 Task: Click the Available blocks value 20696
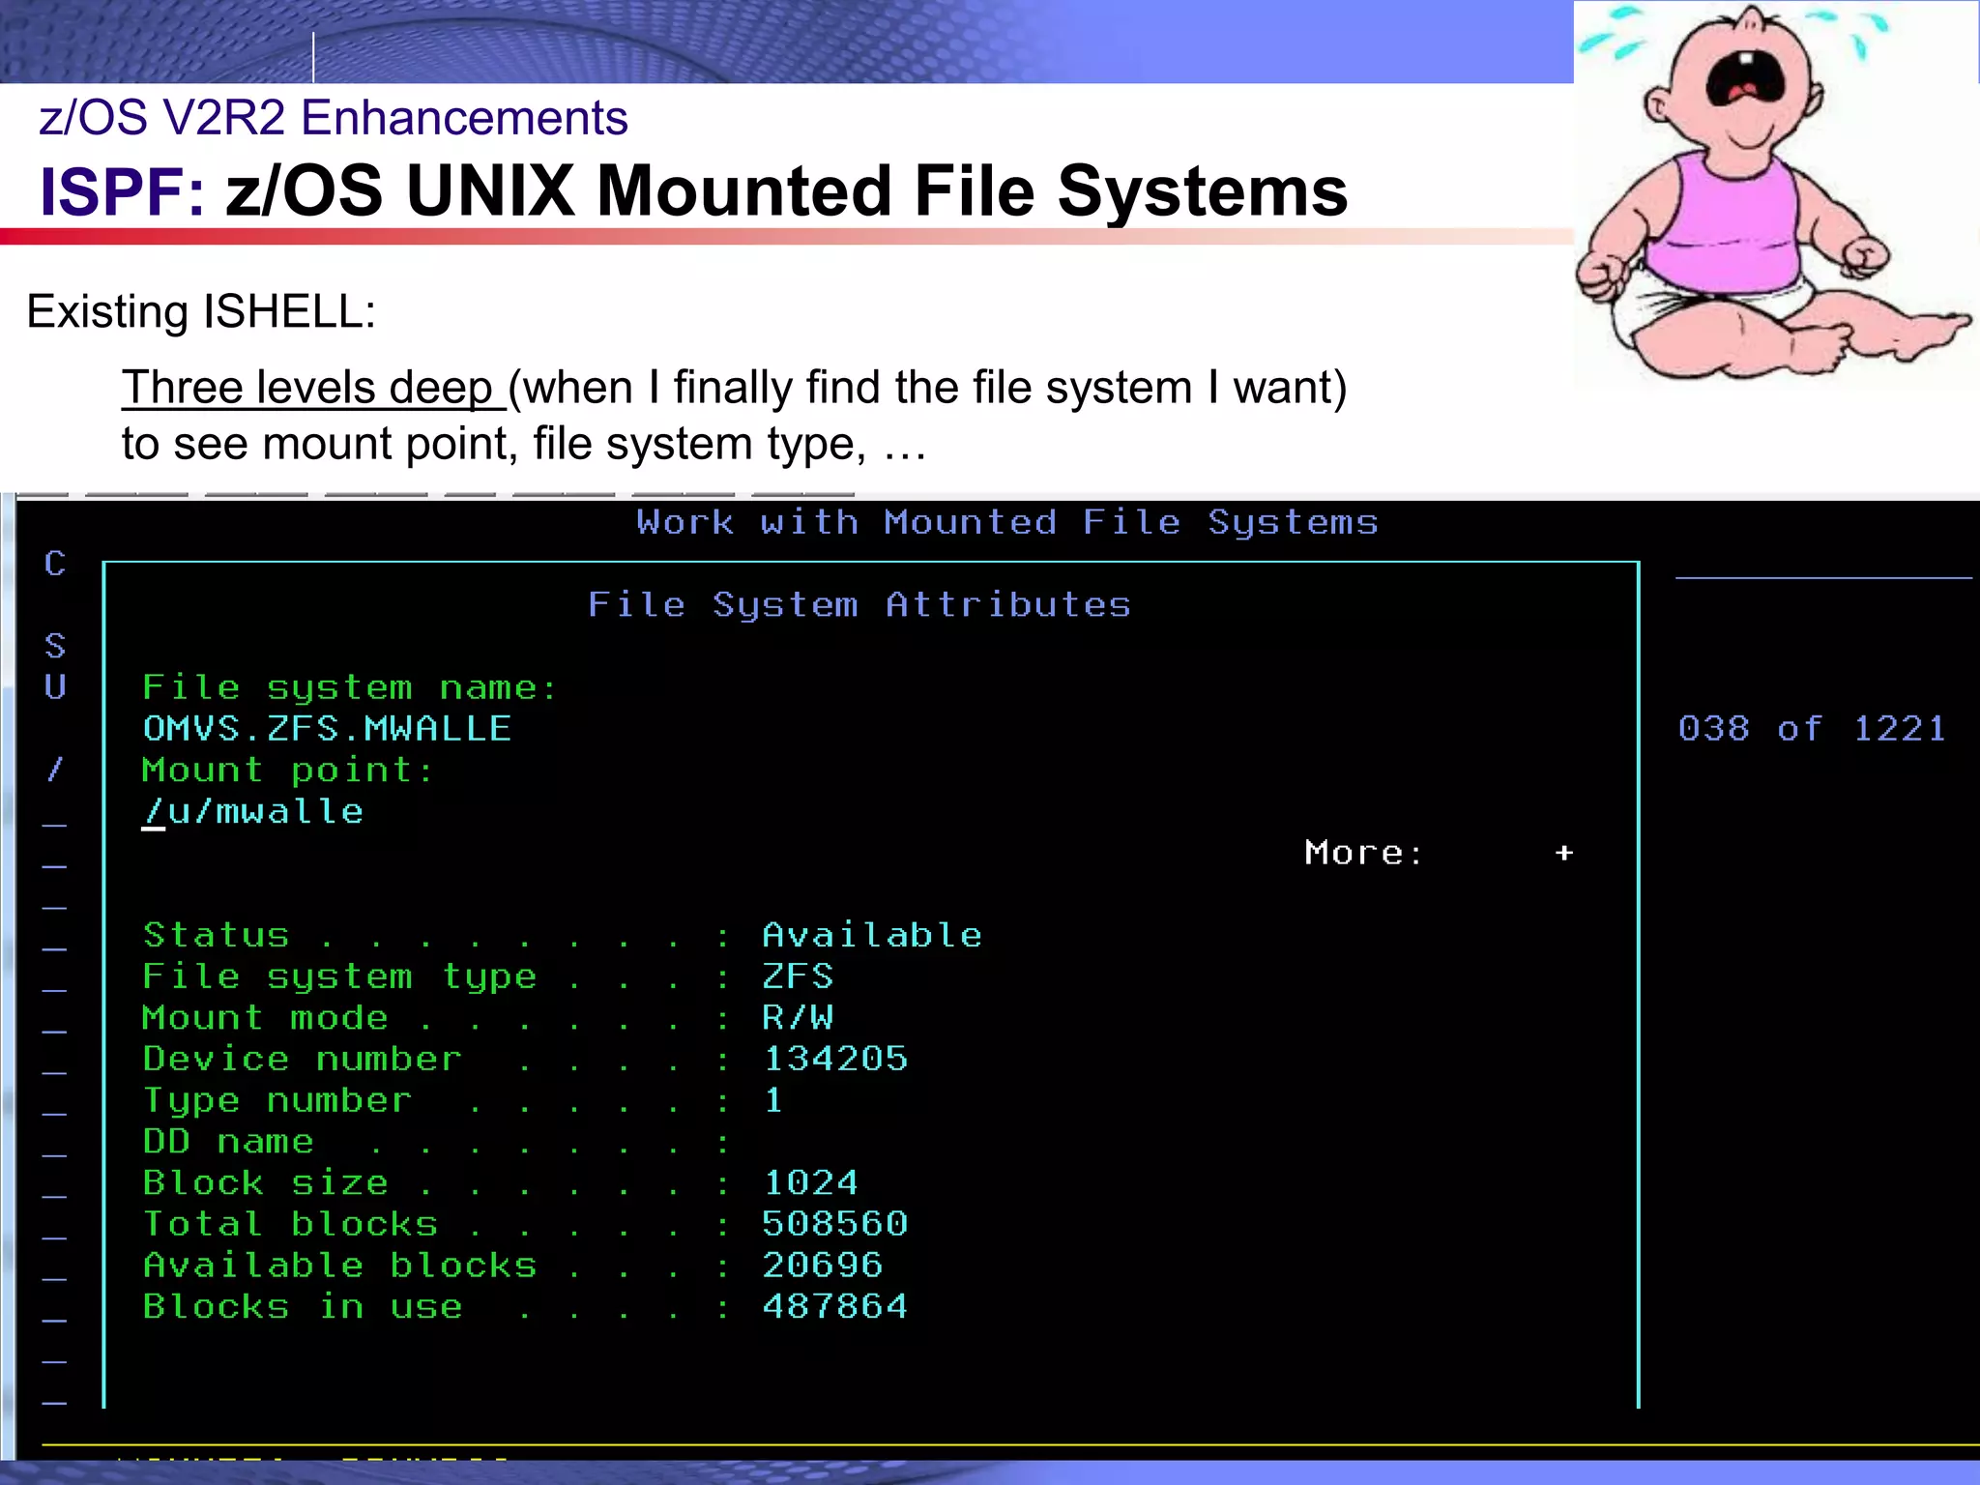coord(823,1266)
